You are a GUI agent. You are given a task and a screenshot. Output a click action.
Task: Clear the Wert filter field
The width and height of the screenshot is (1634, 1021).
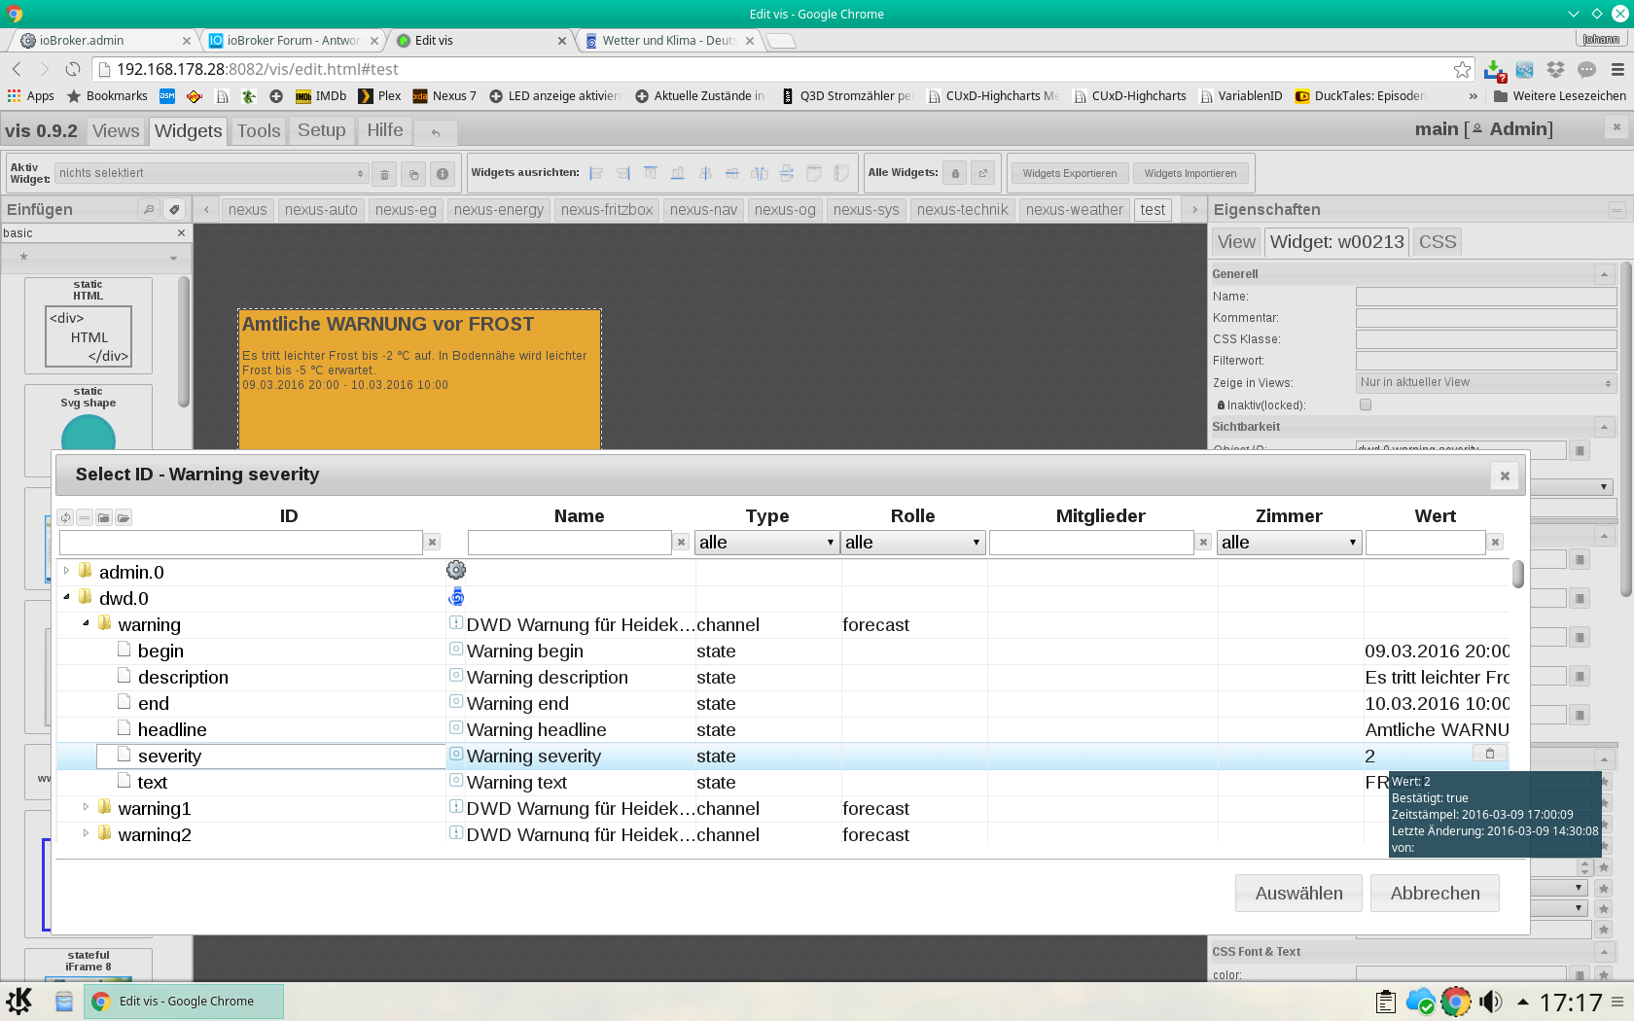(1496, 543)
